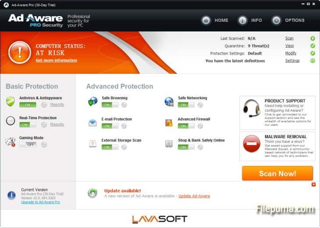This screenshot has height=228, width=320.
Task: Toggle Safe Networking switch
Action: pos(186,105)
